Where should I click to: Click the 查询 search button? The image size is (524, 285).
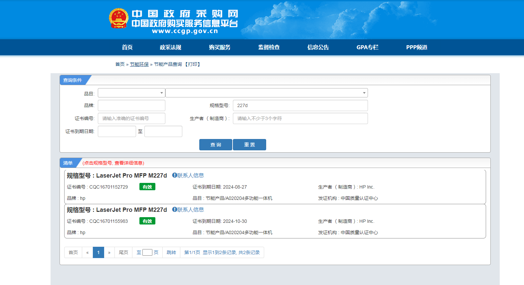[x=216, y=145]
